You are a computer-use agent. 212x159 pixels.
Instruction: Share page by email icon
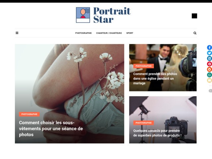tap(209, 80)
